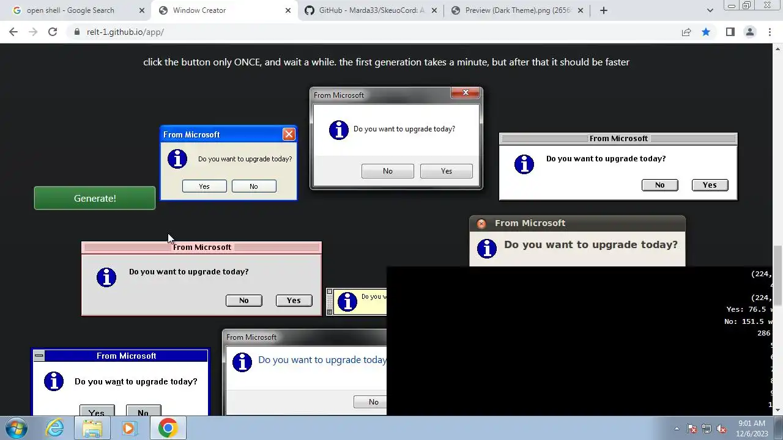783x440 pixels.
Task: Reload the current page
Action: [x=53, y=32]
